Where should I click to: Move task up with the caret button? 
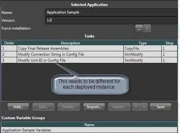point(136,107)
